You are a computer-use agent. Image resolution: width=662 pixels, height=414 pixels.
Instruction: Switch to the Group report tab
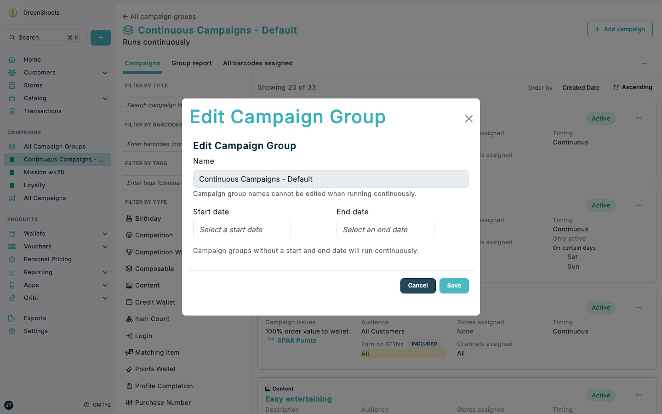click(x=192, y=63)
